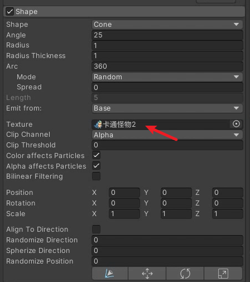Click the Position X value field
250x282 pixels.
click(124, 193)
